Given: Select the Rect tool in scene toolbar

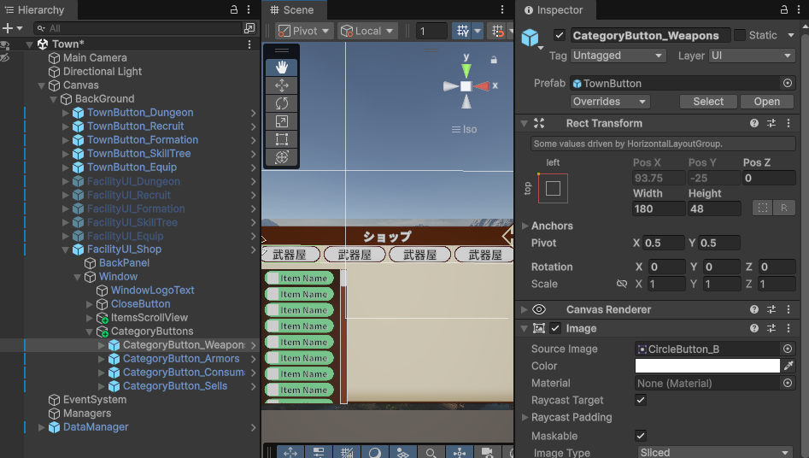Looking at the screenshot, I should tap(282, 139).
